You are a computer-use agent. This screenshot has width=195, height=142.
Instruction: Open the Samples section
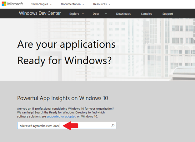(x=147, y=14)
